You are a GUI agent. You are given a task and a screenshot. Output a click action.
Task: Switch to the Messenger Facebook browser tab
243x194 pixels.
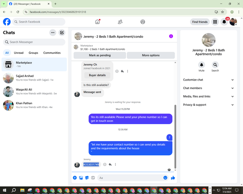coord(29,4)
